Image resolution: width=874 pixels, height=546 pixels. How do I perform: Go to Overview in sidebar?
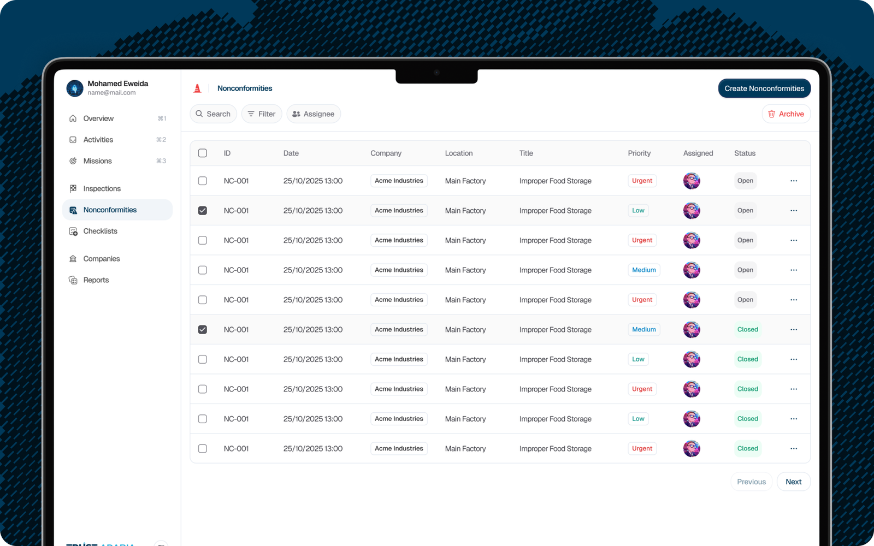[117, 118]
